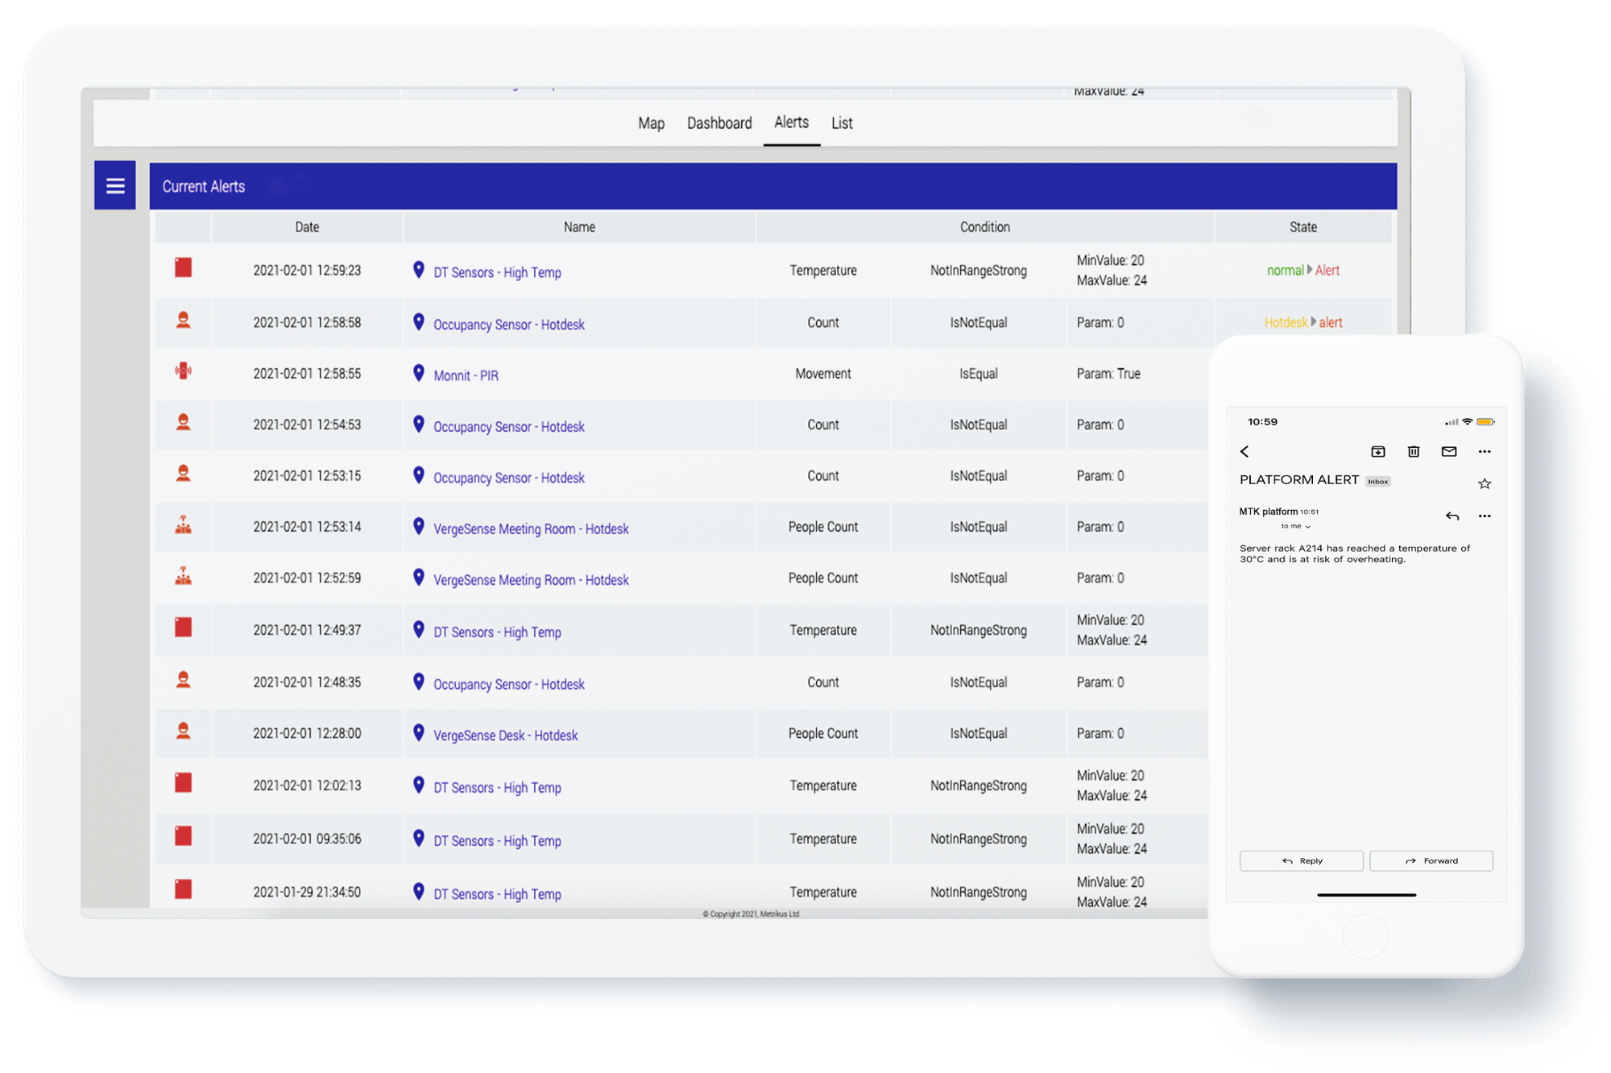This screenshot has height=1073, width=1611.
Task: Click the red temperature icon for 12:59:23 alert
Action: click(184, 268)
